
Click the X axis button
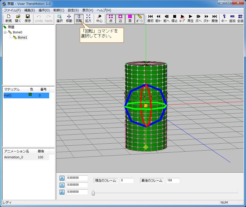point(62,178)
